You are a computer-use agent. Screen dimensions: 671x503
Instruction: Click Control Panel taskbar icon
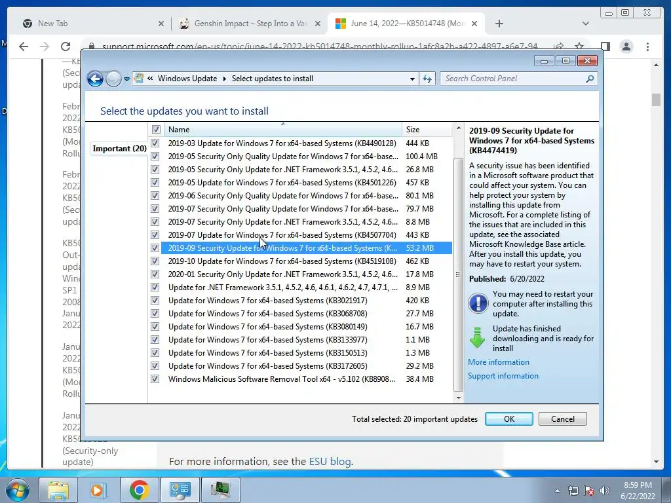(180, 490)
